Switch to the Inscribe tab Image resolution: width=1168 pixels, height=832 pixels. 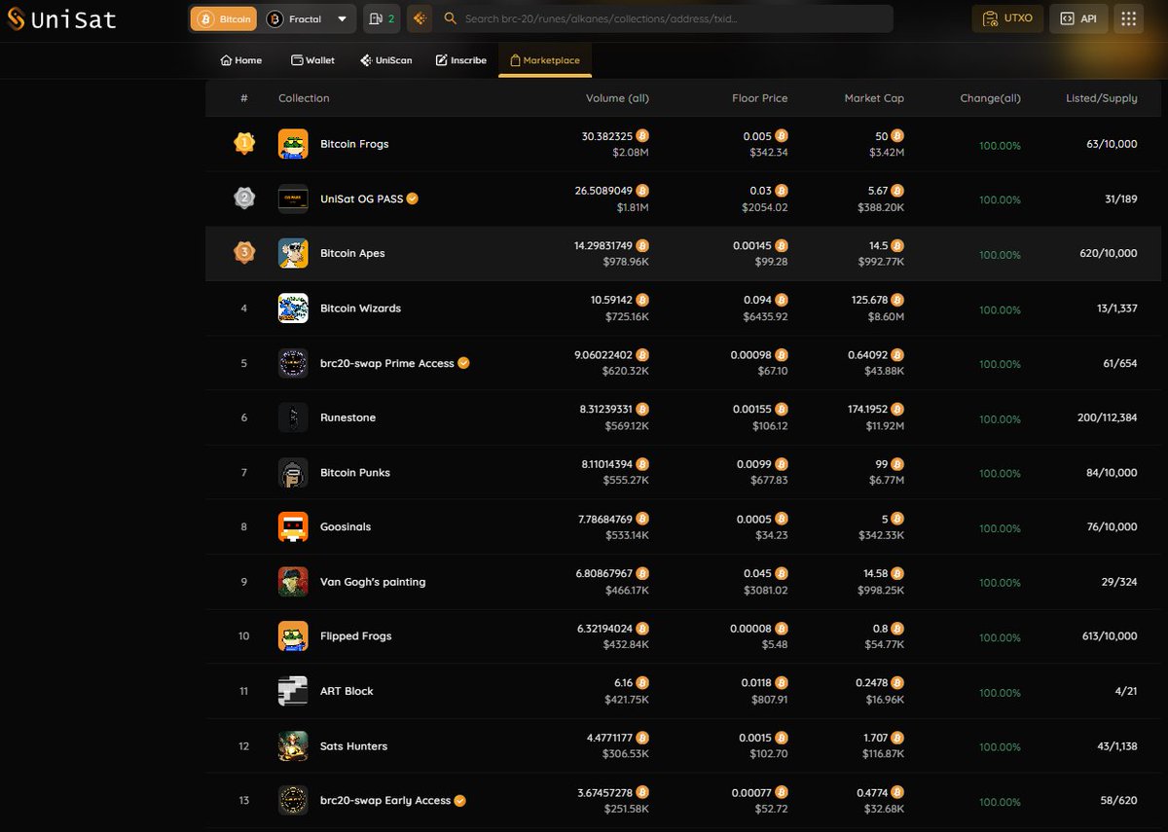click(x=461, y=60)
